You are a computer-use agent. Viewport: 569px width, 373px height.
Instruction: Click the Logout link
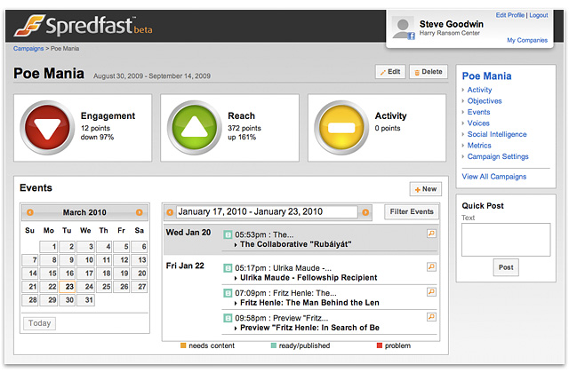point(539,15)
